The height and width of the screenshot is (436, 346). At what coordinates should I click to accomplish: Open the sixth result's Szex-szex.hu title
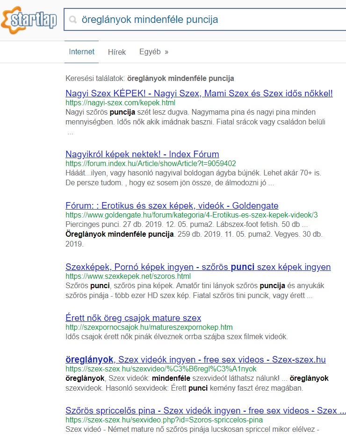(195, 359)
